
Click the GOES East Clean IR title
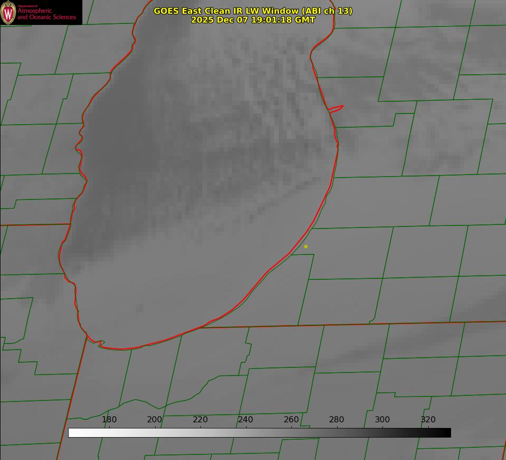pyautogui.click(x=253, y=11)
